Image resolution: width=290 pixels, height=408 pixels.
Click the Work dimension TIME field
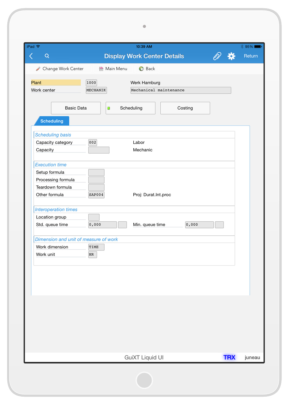tap(96, 247)
